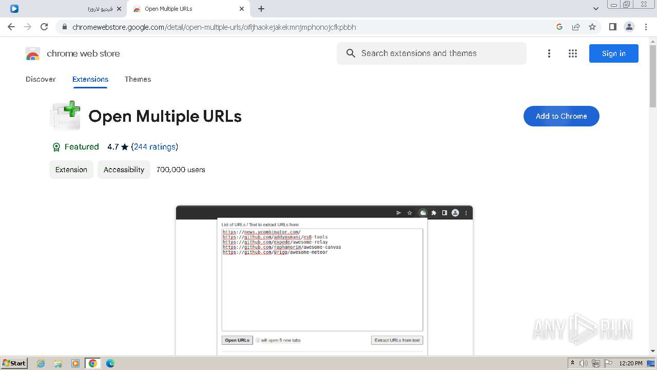Select the Open Multiple URLs tab
This screenshot has width=657, height=370.
[x=188, y=9]
